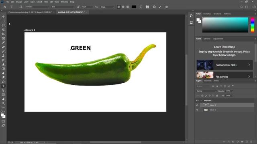This screenshot has width=257, height=144.
Task: Select the Rectangle shape tool
Action: (x=3, y=95)
